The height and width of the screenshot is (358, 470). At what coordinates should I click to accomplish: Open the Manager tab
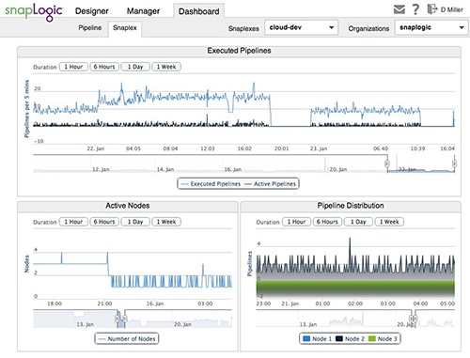coord(143,11)
